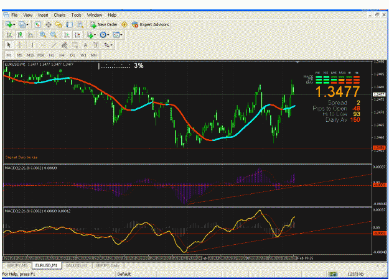Expand the Indicators list dropdown arrow
Screen dimensions: 389x279
pos(95,35)
